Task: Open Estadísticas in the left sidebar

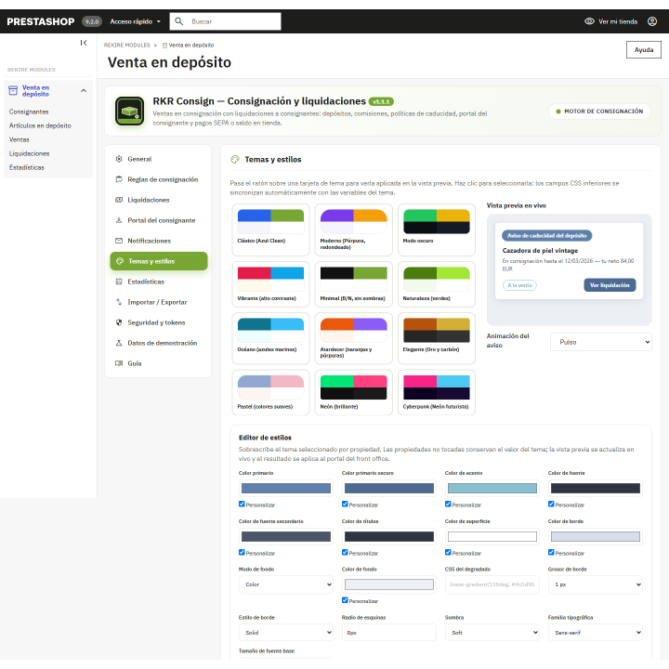Action: [x=27, y=167]
